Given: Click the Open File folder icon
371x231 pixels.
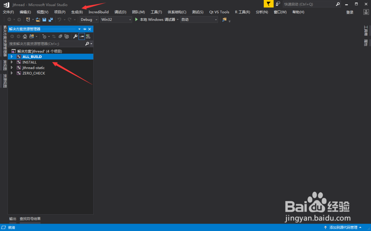Looking at the screenshot, I should point(38,20).
